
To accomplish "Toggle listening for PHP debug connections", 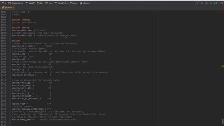I will coord(215,3).
